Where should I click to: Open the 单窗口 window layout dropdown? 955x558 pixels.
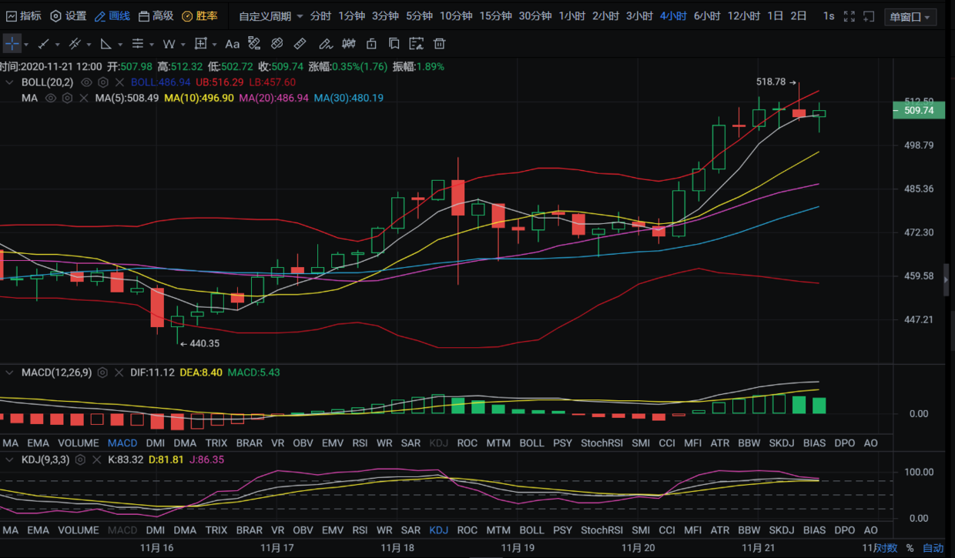pos(910,17)
